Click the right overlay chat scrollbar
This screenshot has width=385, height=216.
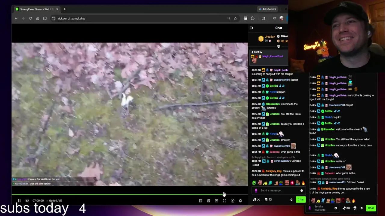pos(377,190)
